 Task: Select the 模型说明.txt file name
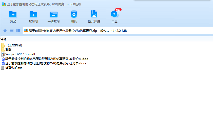(14, 68)
